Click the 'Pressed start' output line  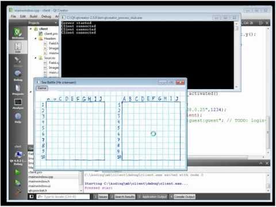click(x=98, y=188)
